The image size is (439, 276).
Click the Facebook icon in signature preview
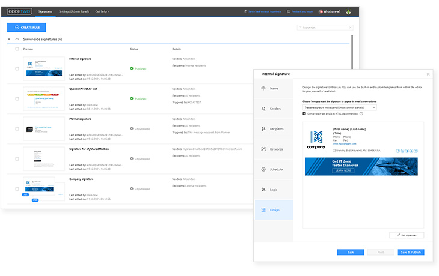point(398,151)
